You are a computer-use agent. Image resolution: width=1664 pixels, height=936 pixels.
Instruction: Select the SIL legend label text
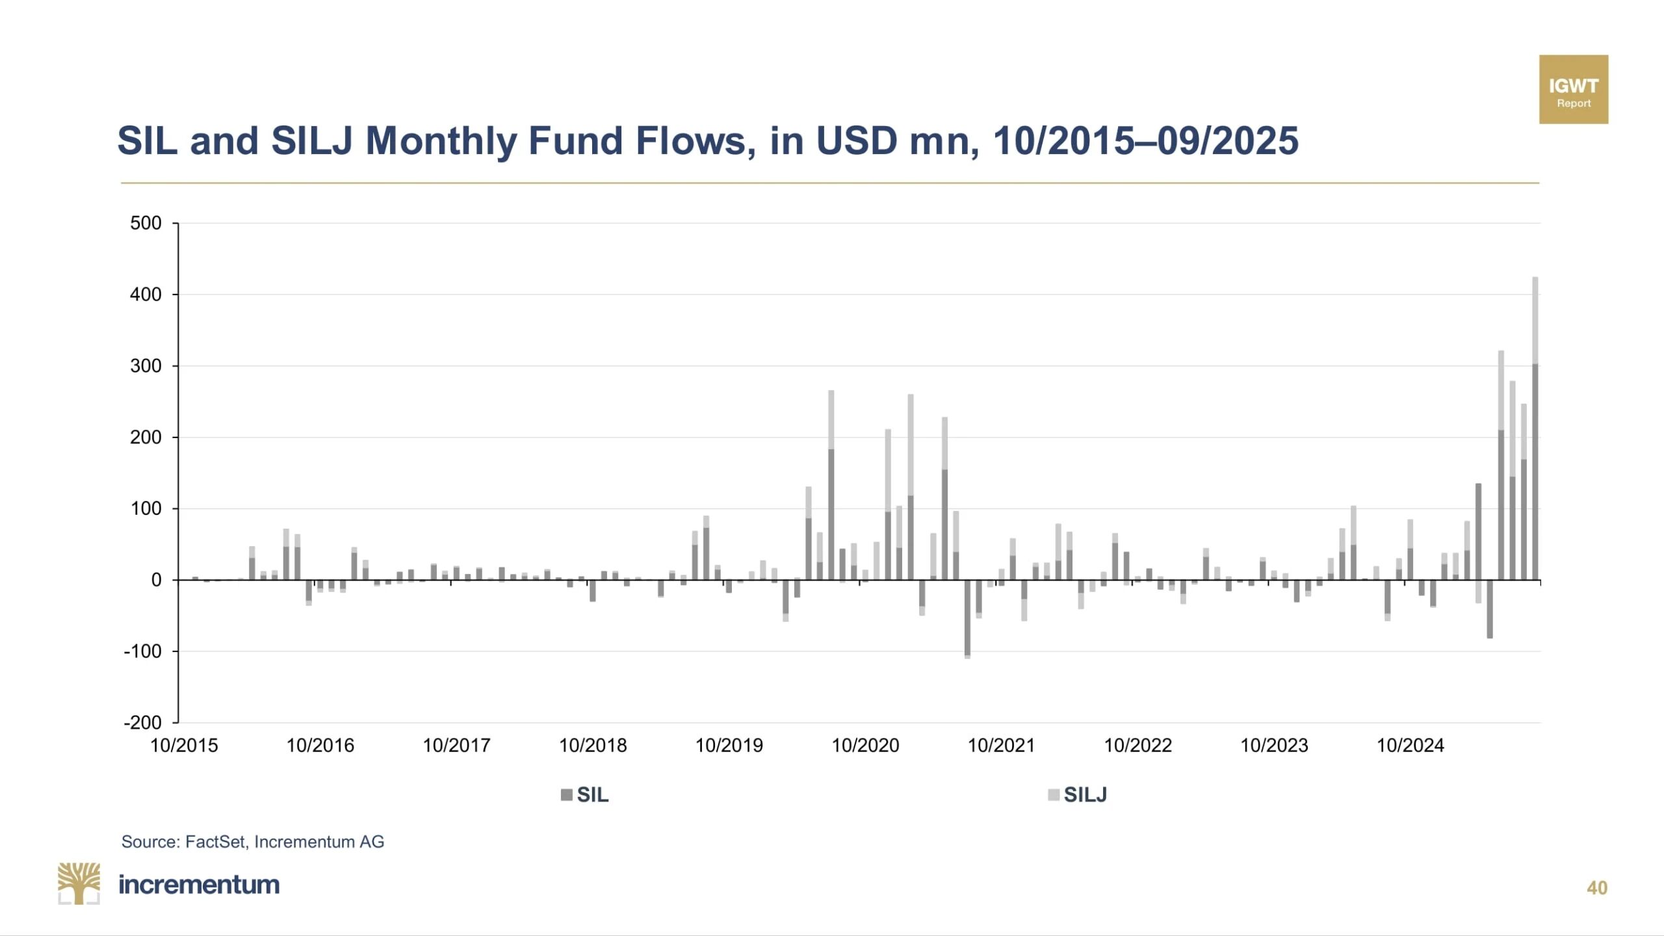point(593,794)
